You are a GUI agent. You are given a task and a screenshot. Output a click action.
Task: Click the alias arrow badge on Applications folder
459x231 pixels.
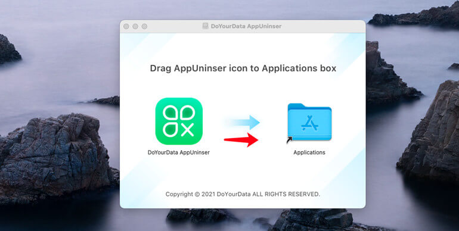click(289, 141)
